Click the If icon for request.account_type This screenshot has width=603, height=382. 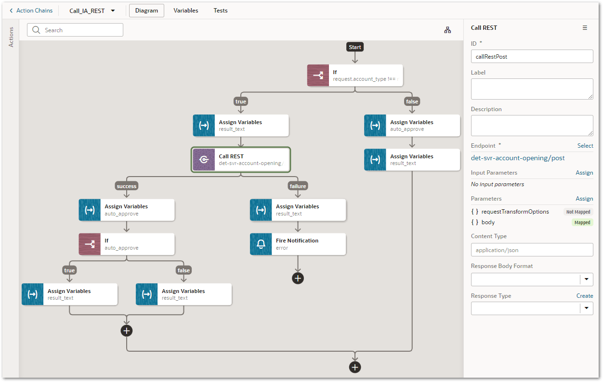(318, 76)
